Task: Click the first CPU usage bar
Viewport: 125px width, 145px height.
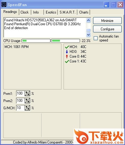Action: pos(36,41)
